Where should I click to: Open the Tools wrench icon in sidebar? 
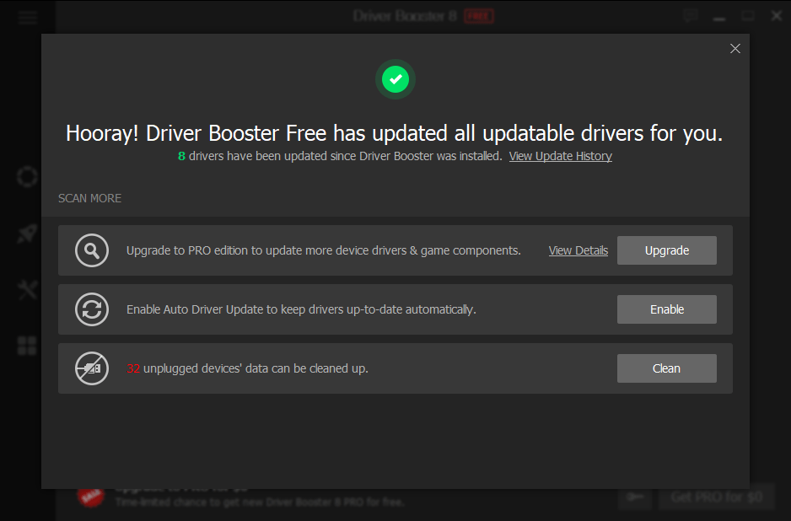click(26, 289)
